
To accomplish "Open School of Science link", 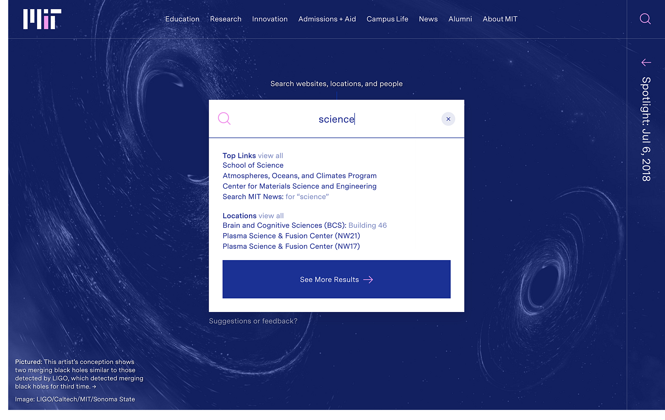I will (x=253, y=165).
